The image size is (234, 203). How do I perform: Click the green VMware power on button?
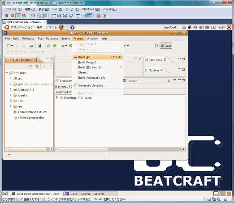(x=18, y=16)
